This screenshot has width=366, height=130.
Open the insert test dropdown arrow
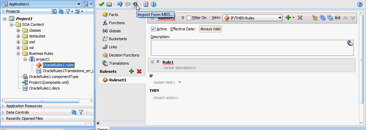point(180,82)
